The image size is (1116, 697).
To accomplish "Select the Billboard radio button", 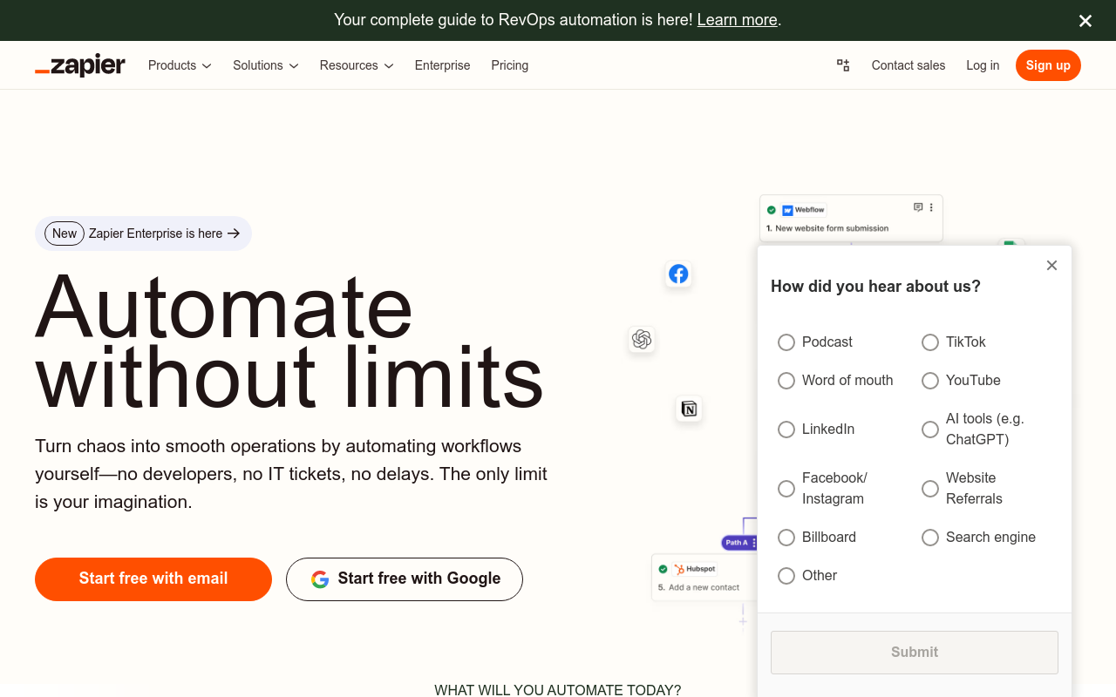I will point(786,538).
